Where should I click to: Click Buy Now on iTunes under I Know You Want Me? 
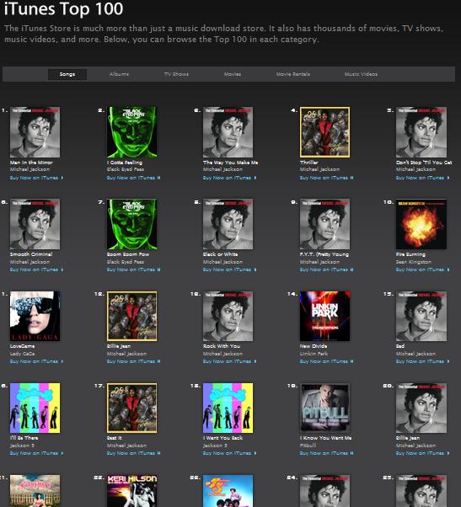[x=326, y=453]
